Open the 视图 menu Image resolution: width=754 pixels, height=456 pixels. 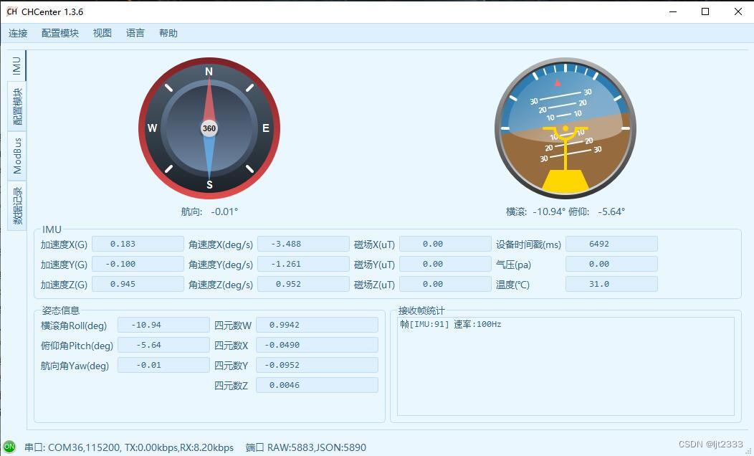pos(102,33)
